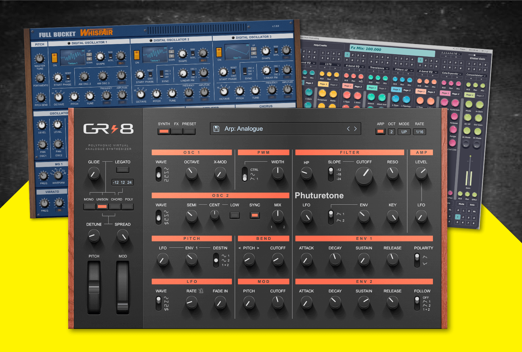Image resolution: width=522 pixels, height=352 pixels.
Task: Toggle the OSC 2 SYNC button
Action: [255, 215]
